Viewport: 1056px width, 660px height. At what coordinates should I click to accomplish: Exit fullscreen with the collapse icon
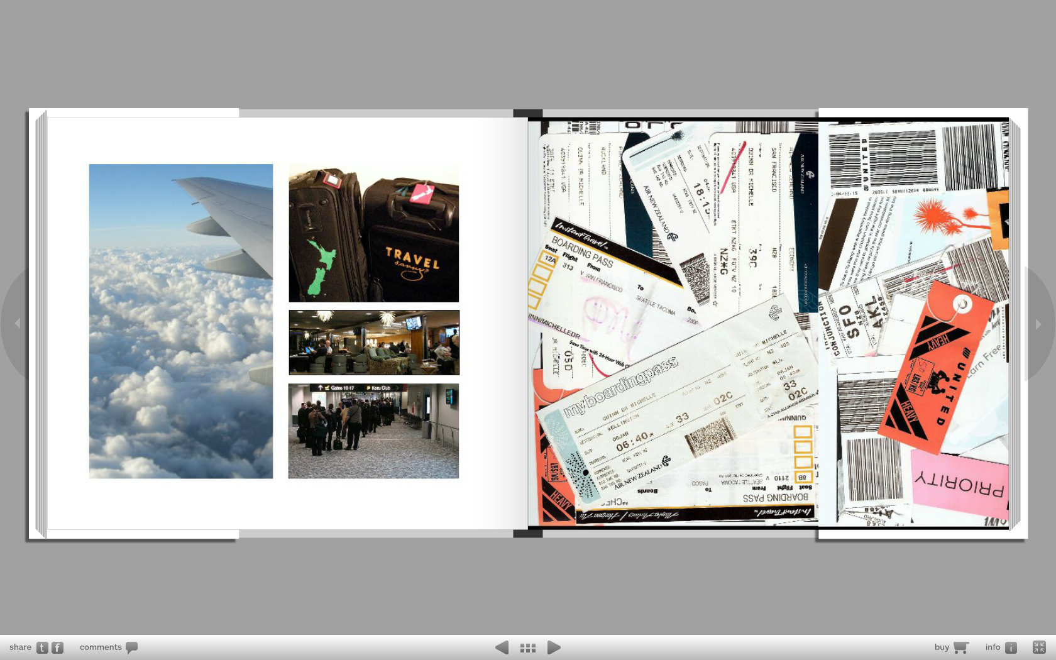[1039, 647]
